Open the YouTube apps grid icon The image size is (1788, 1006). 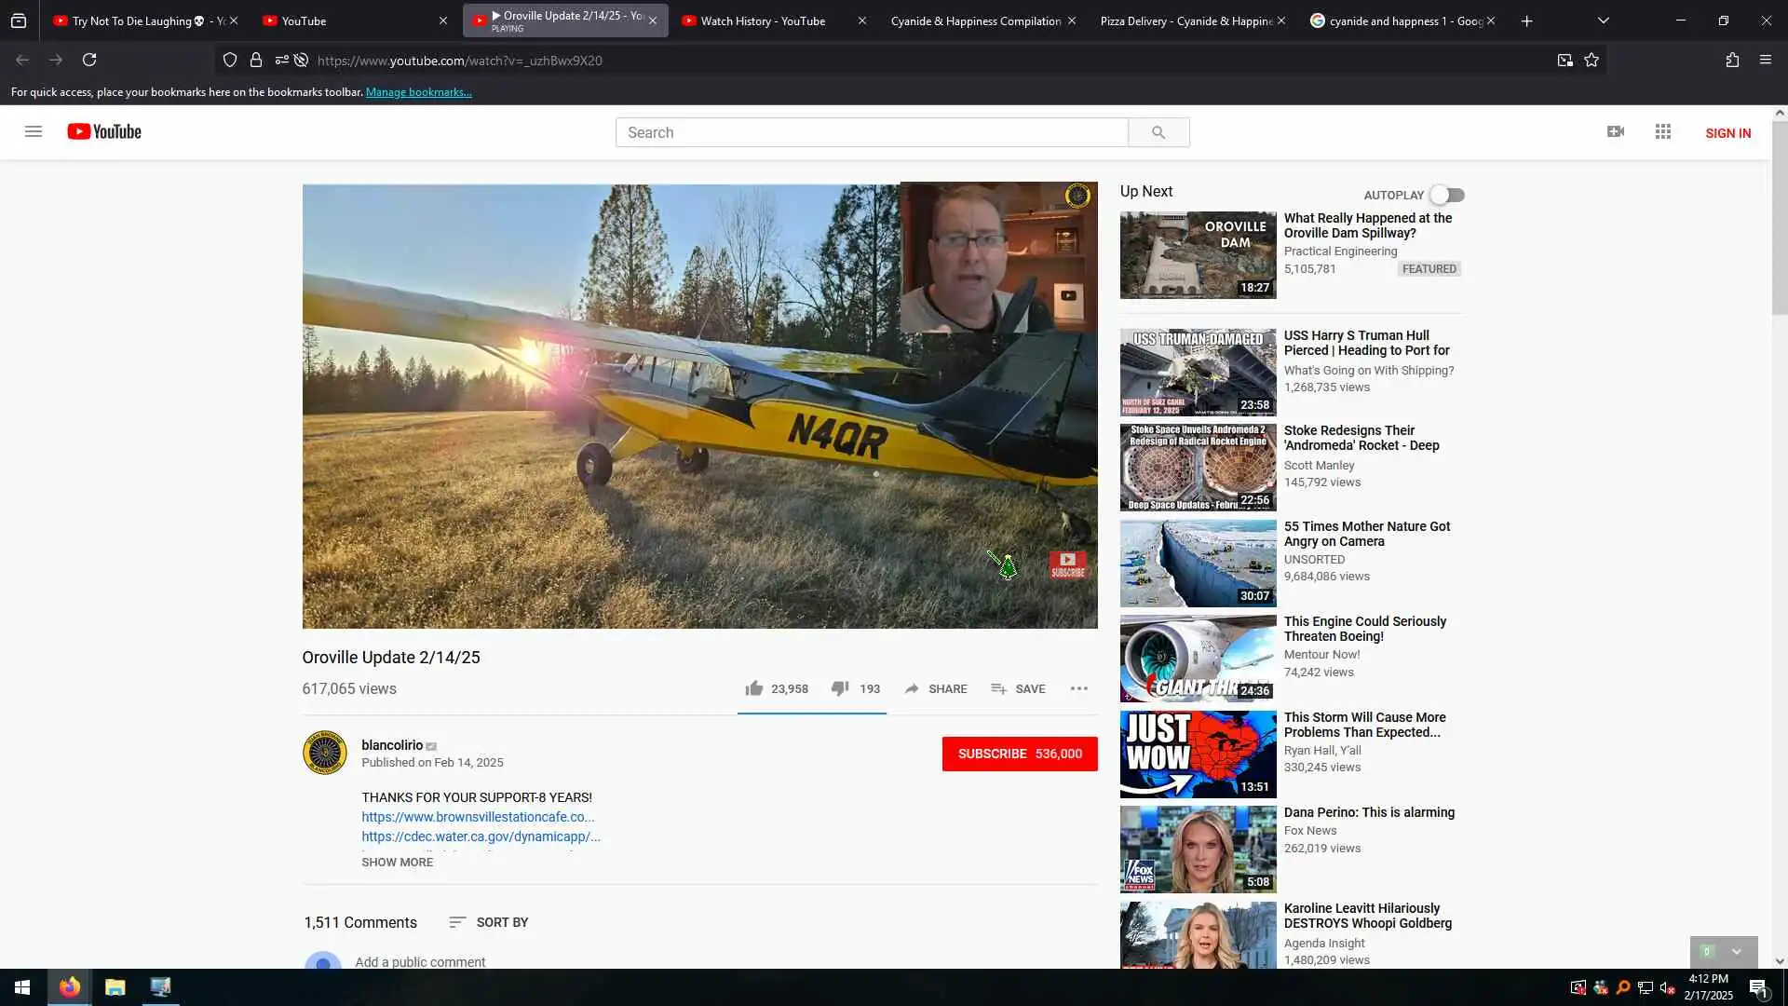(1663, 131)
